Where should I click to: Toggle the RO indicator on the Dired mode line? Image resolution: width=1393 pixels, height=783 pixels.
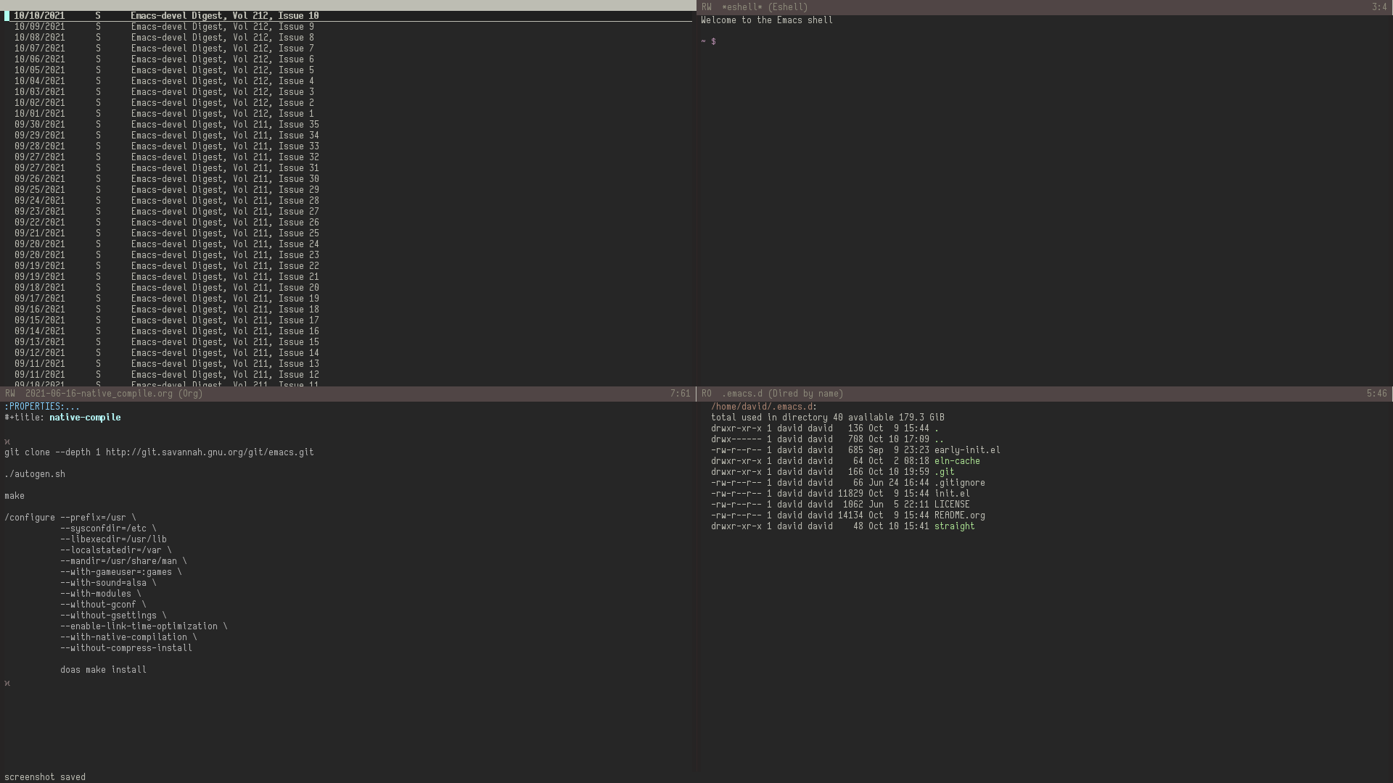tap(707, 394)
